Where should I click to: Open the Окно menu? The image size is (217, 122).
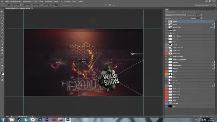pos(74,1)
